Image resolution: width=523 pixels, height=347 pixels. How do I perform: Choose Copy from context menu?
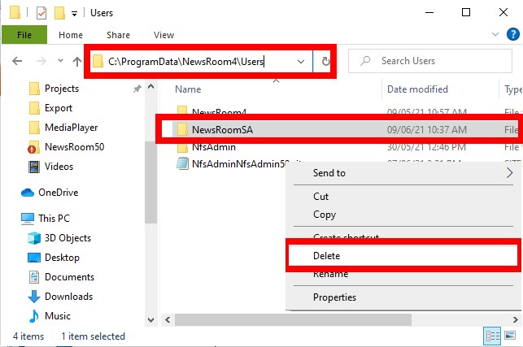[x=403, y=215]
